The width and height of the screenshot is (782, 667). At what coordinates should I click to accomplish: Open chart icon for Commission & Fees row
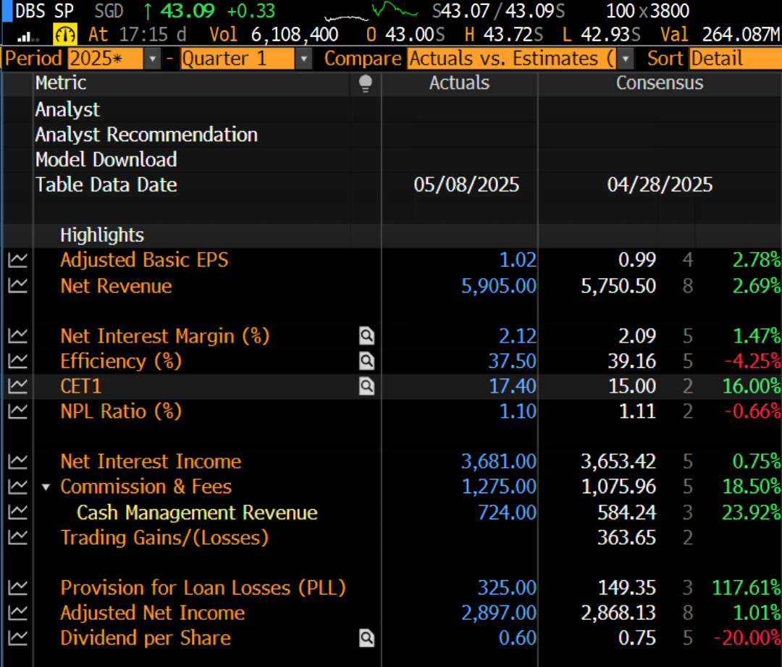[x=17, y=487]
